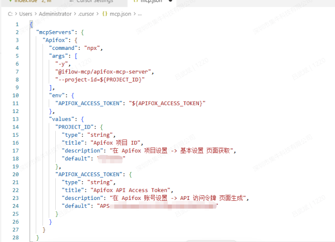Click the "type" key on line 15
Screen dimensions: 335x242
(x=71, y=135)
